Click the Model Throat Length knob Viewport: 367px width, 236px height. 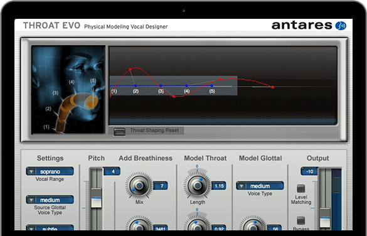[x=197, y=186]
